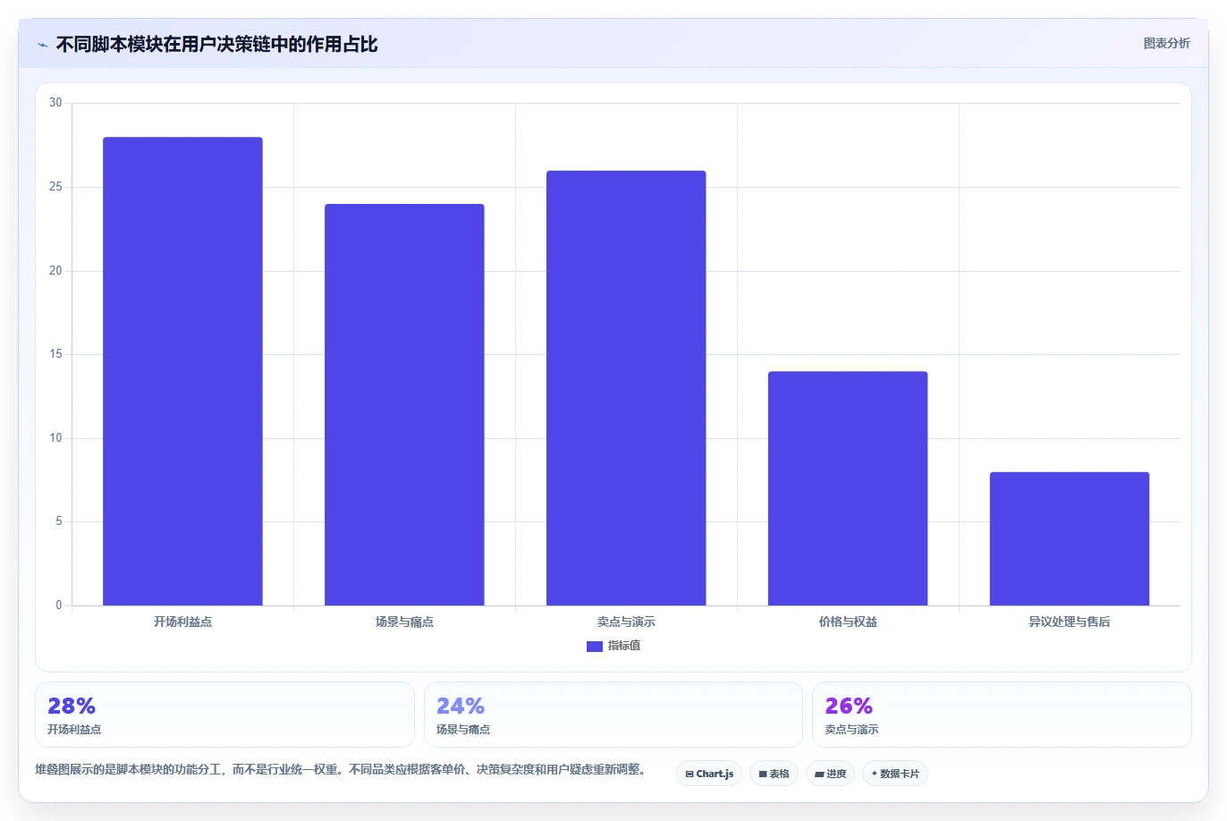
Task: Click the 场景与痛点 x-axis label
Action: (404, 622)
